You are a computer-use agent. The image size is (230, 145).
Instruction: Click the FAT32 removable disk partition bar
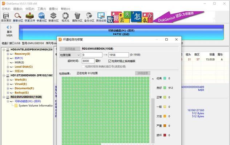point(121,32)
